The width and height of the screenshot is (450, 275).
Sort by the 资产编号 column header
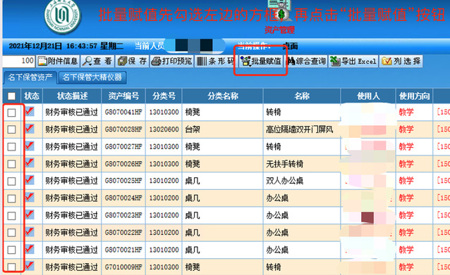(x=123, y=96)
